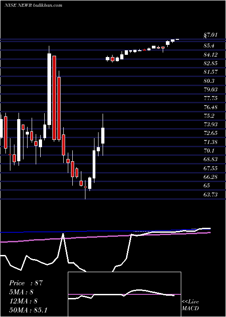Click the NYSE NEWR bullkhan.com title text
The height and width of the screenshot is (317, 226).
point(33,5)
